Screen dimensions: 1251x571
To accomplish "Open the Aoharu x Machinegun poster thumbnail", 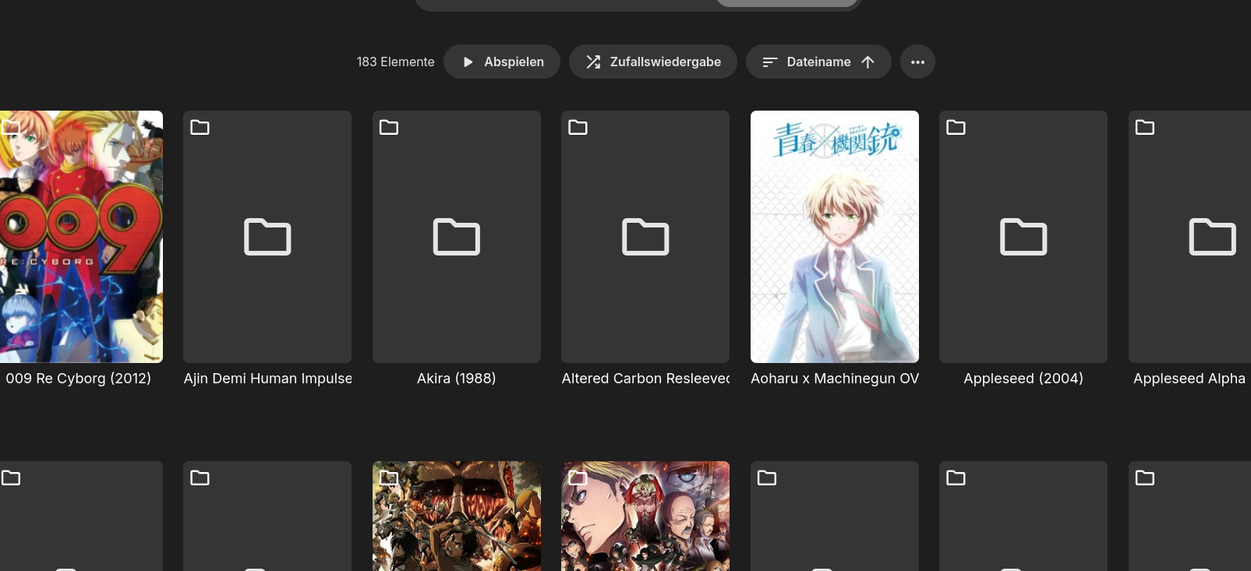I will point(835,237).
